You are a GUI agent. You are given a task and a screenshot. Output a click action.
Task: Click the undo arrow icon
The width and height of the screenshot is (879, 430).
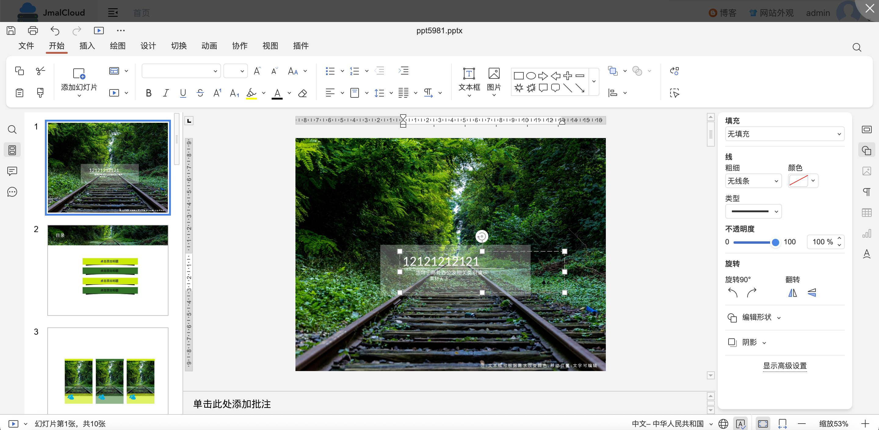(x=55, y=31)
